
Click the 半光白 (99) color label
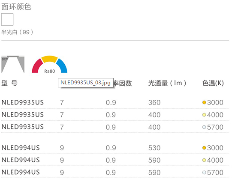point(17,32)
